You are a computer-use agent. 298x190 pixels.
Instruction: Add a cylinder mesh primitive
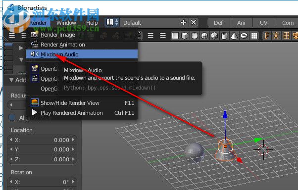point(224,36)
